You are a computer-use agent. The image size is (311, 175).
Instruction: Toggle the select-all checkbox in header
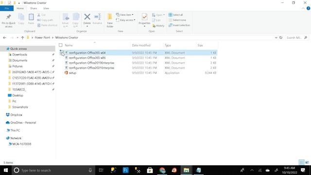(60, 45)
